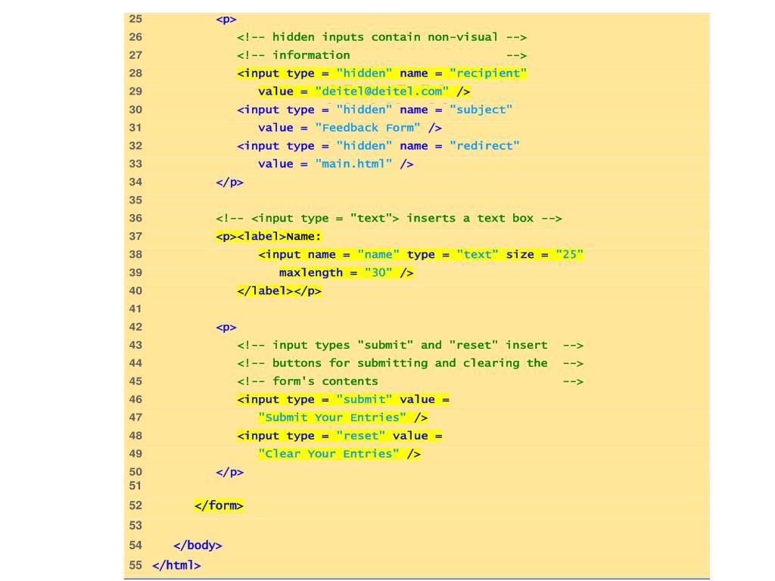Click line number 25
The width and height of the screenshot is (775, 581).
[x=135, y=19]
